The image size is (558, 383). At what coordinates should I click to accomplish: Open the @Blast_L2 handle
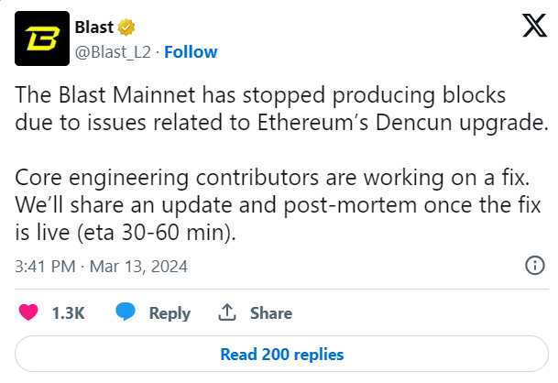(x=114, y=52)
